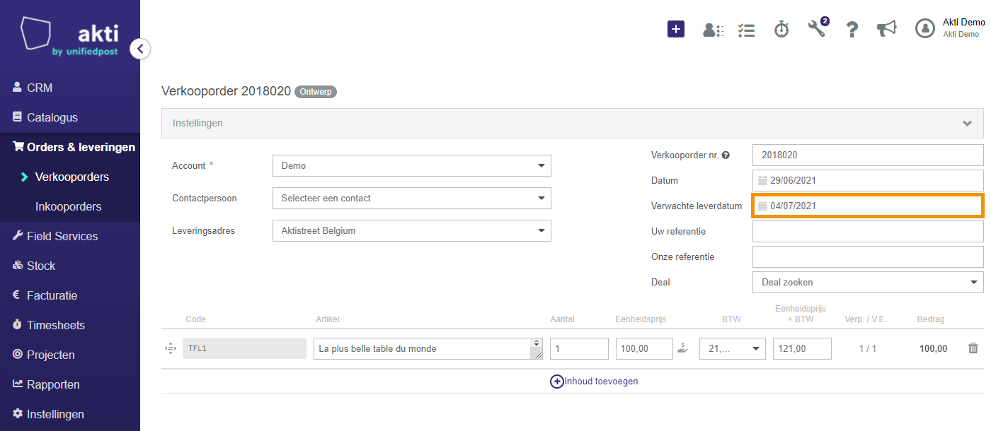Screen dimensions: 991x431
Task: Expand the Instellingen panel chevron
Action: [x=967, y=124]
